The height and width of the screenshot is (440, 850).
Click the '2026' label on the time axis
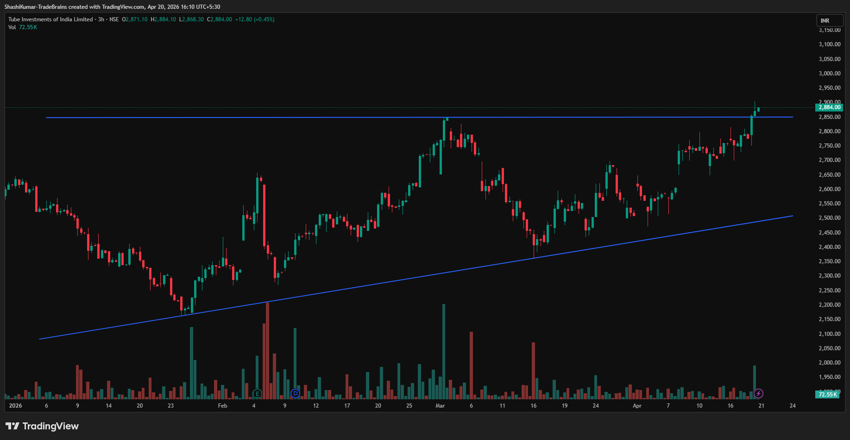[x=15, y=406]
